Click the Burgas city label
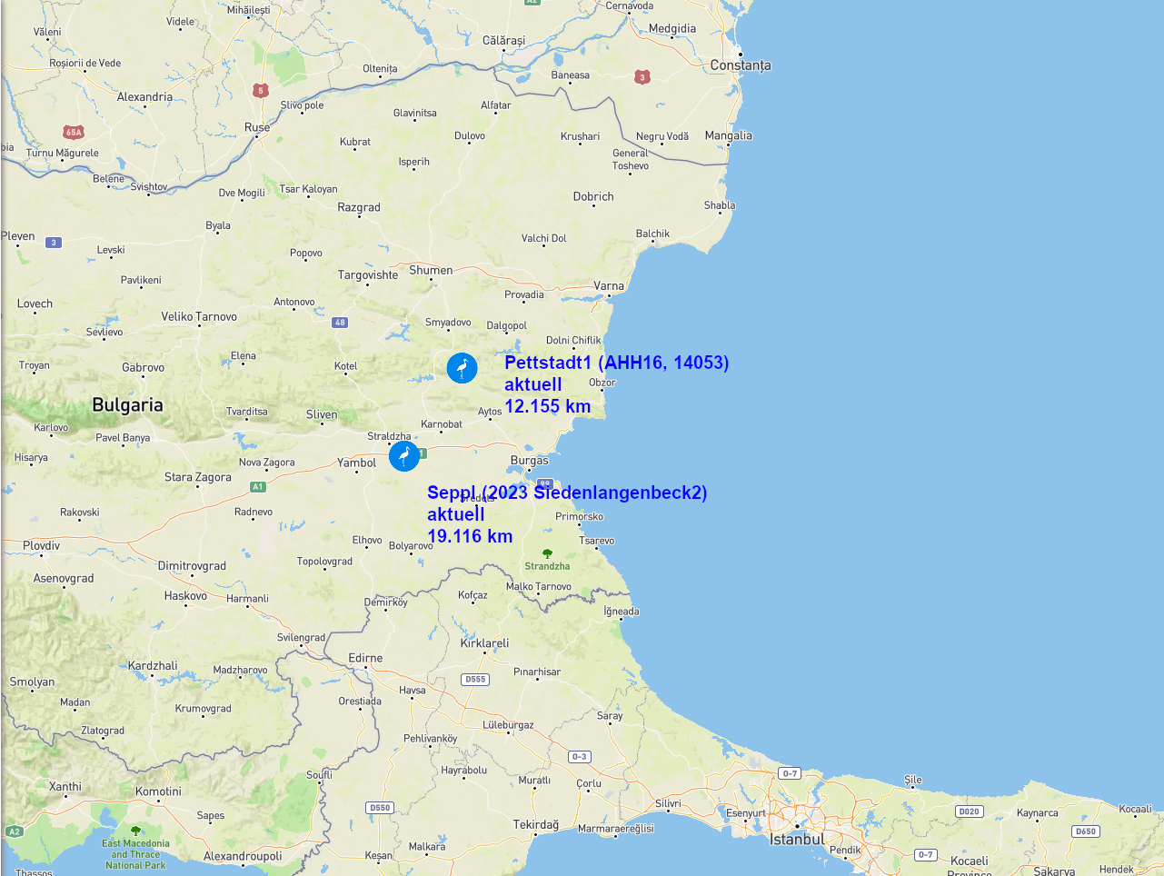This screenshot has width=1164, height=876. point(530,461)
